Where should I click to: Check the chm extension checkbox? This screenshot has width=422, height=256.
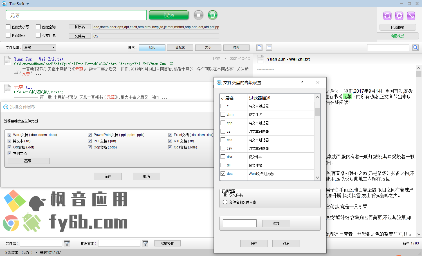coord(223,114)
